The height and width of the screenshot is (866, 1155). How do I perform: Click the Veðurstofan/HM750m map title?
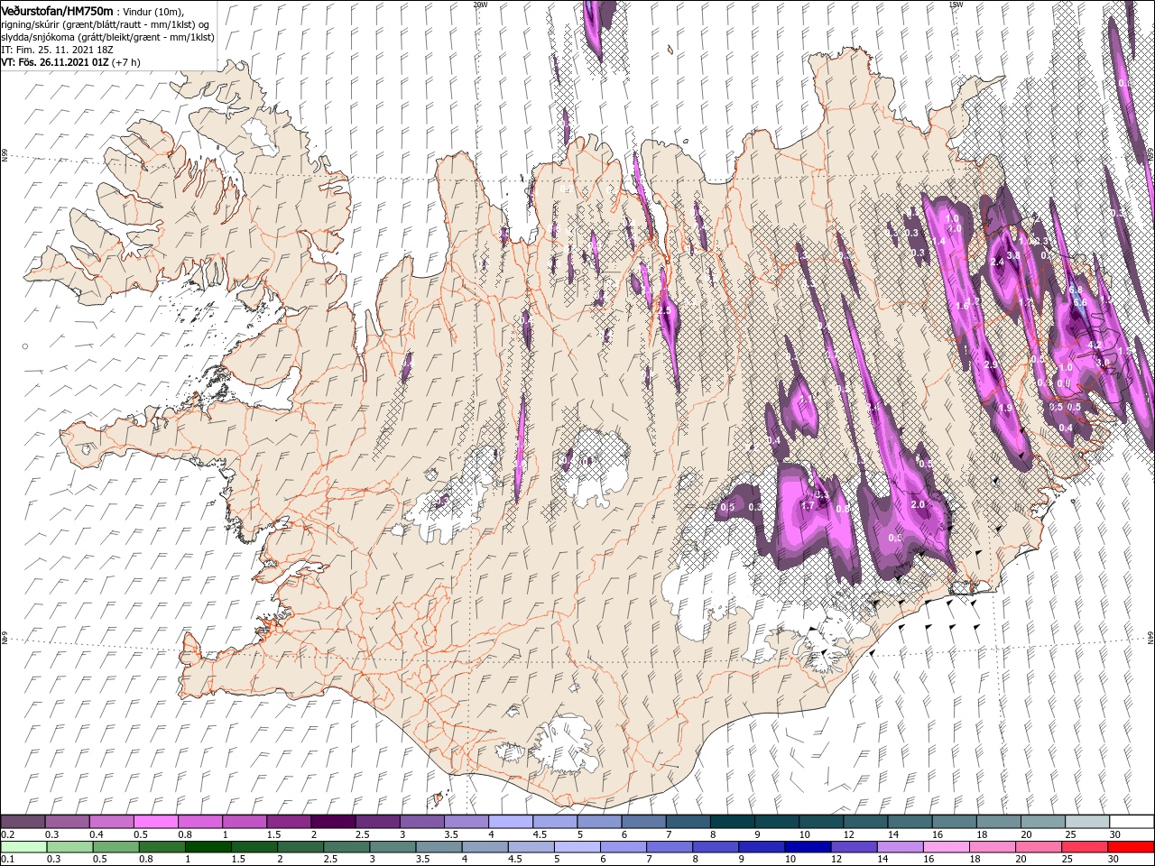57,10
